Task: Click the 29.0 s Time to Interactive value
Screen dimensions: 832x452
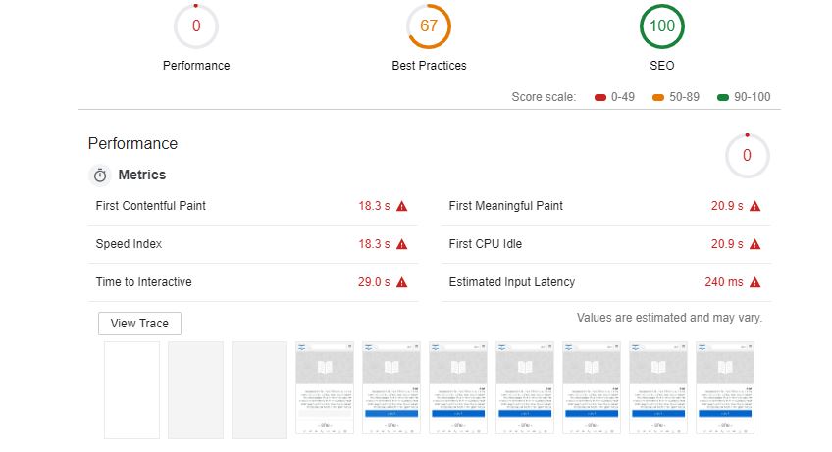Action: coord(374,281)
